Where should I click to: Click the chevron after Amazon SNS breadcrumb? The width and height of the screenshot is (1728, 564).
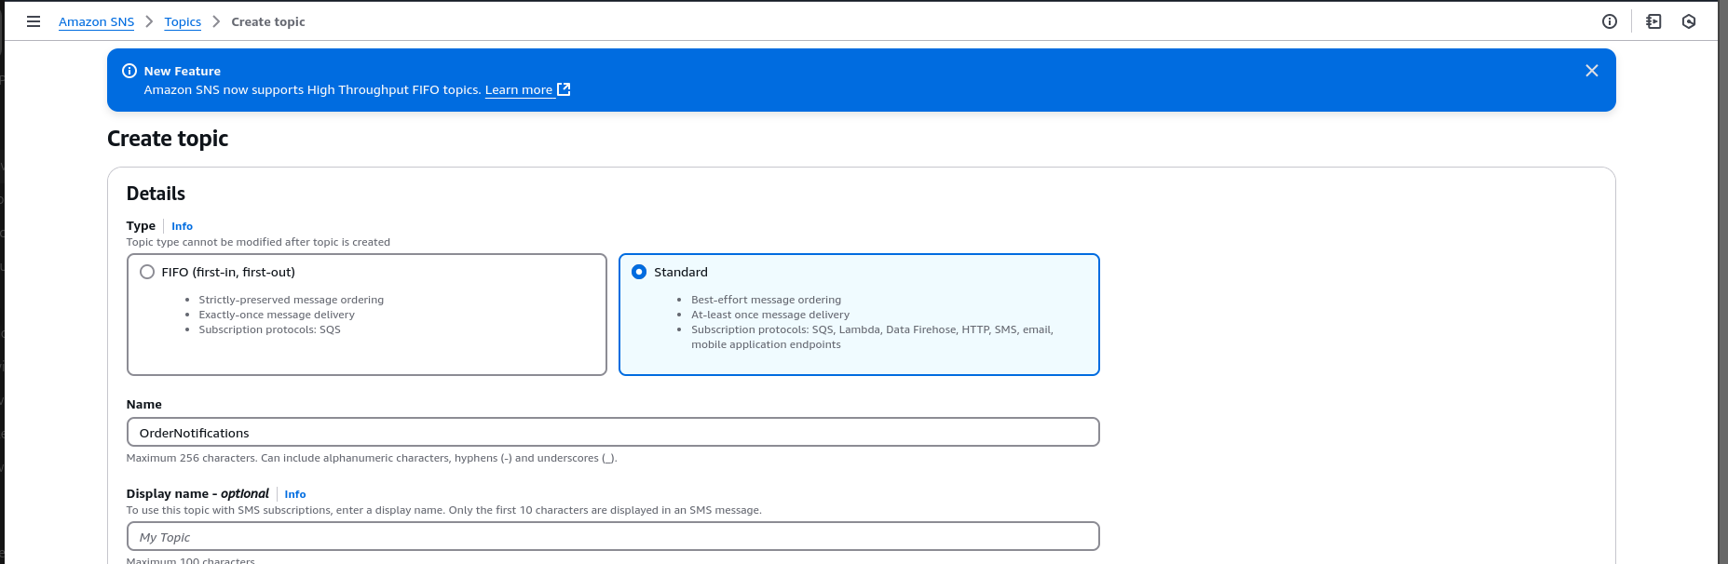[149, 21]
